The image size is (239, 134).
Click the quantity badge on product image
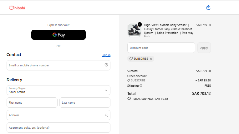140,24
